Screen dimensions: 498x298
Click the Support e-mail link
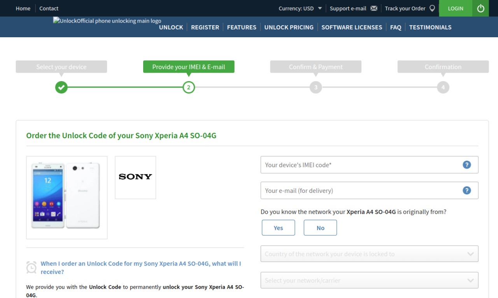tap(348, 8)
